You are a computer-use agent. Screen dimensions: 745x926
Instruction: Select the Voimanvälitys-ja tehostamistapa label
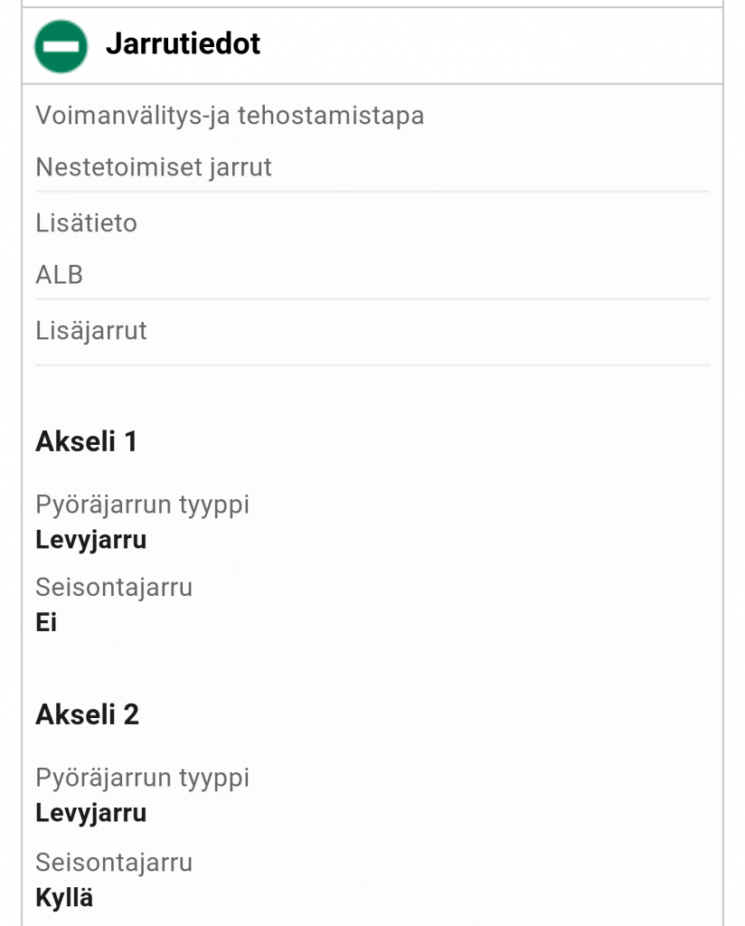[230, 117]
